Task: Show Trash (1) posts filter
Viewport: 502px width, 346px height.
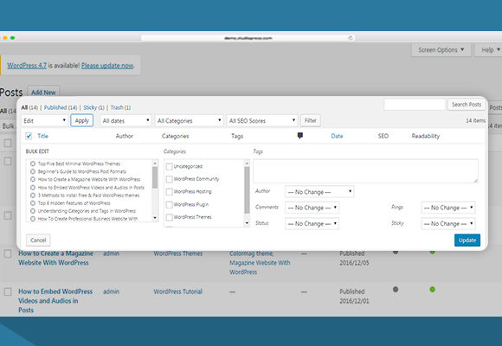Action: (120, 107)
